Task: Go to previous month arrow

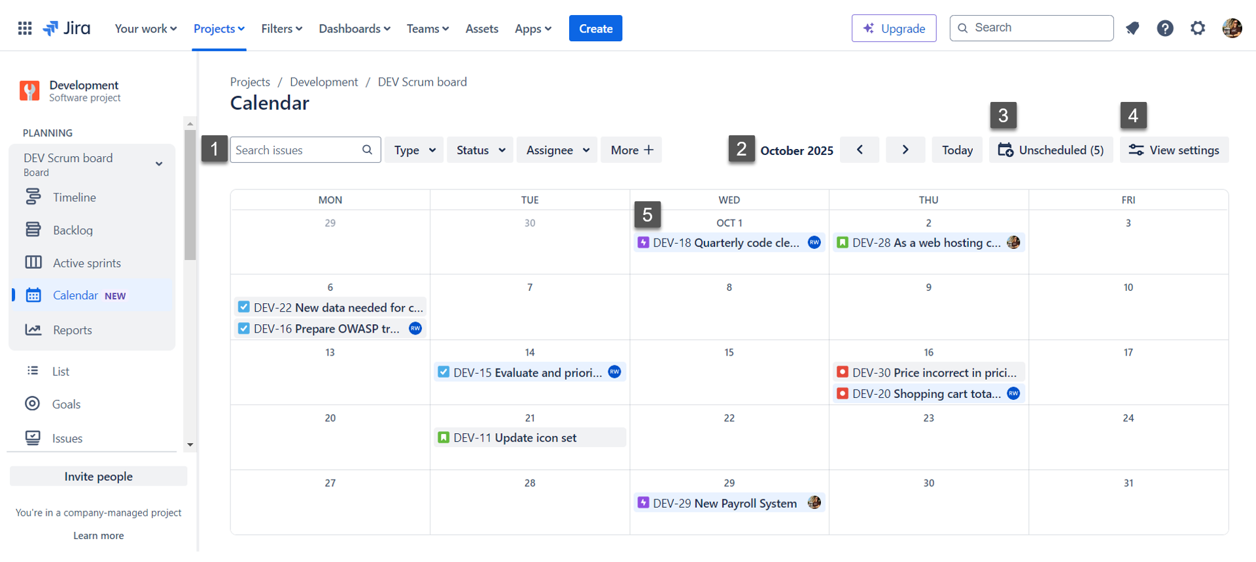Action: click(x=860, y=150)
